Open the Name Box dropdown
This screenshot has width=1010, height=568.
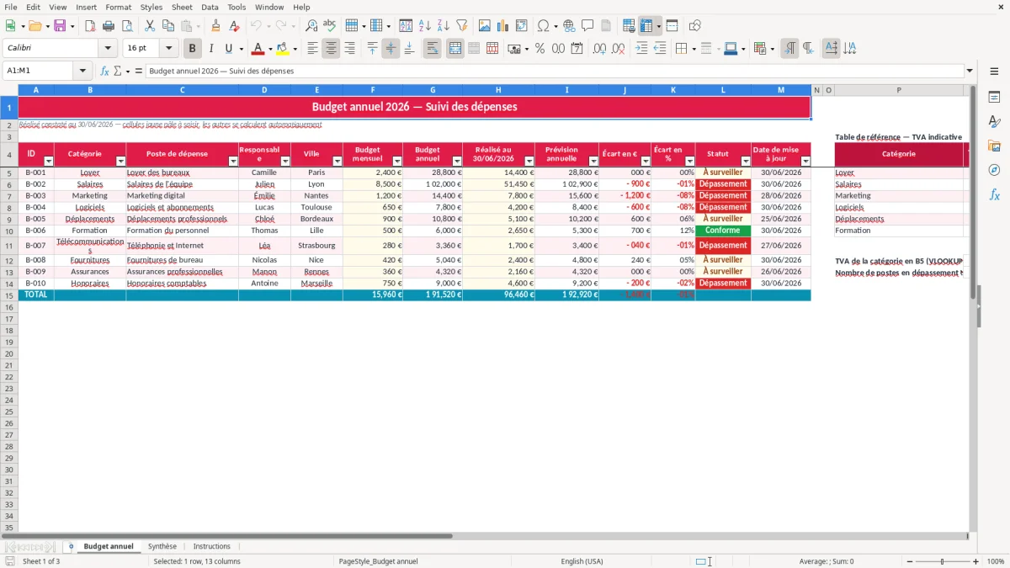pyautogui.click(x=82, y=71)
